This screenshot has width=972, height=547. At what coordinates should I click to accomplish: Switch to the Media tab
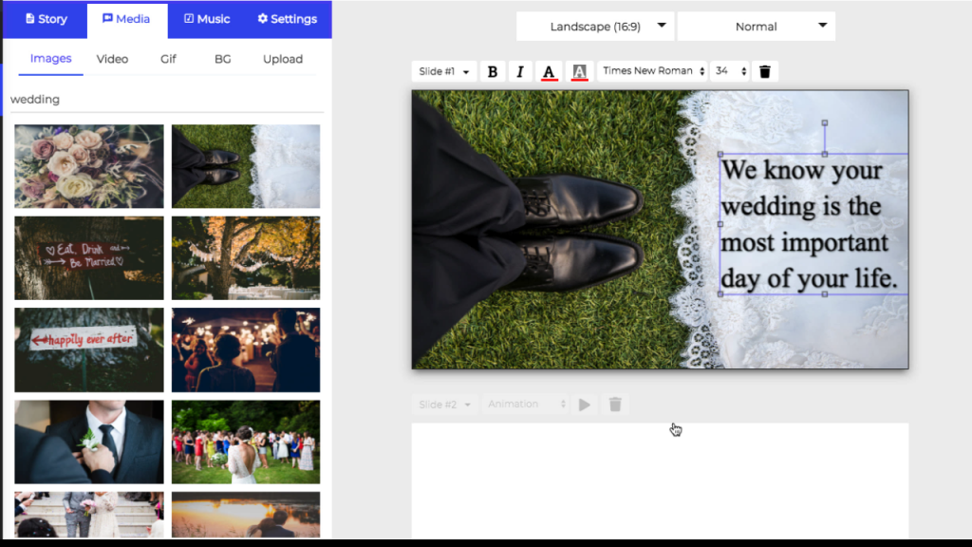click(x=126, y=19)
